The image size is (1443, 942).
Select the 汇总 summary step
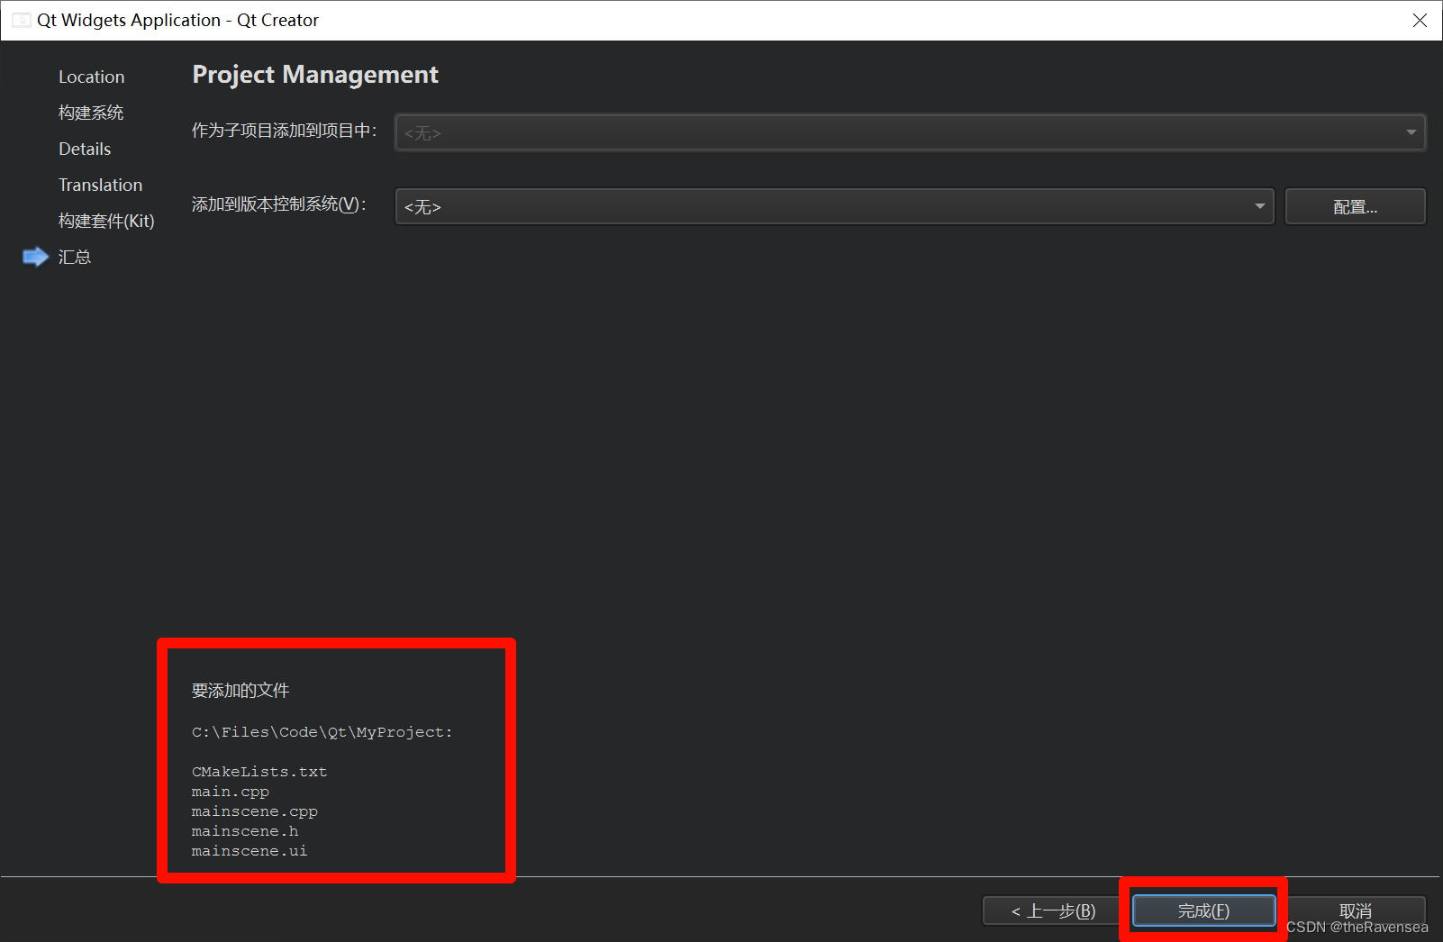click(75, 257)
